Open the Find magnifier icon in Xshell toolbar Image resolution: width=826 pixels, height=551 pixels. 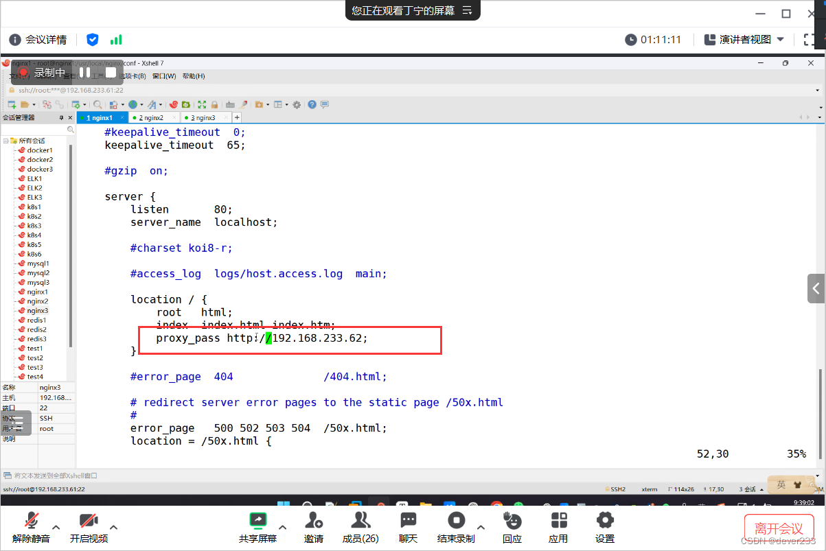[97, 105]
